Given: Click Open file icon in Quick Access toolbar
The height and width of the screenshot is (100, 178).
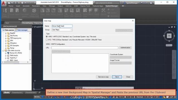Looking at the screenshot, I should pyautogui.click(x=12, y=3).
